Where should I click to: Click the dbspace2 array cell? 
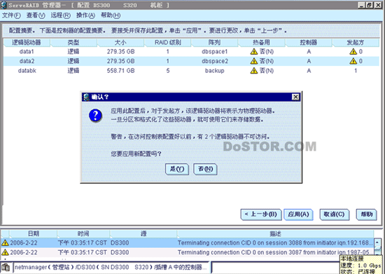tap(215, 61)
